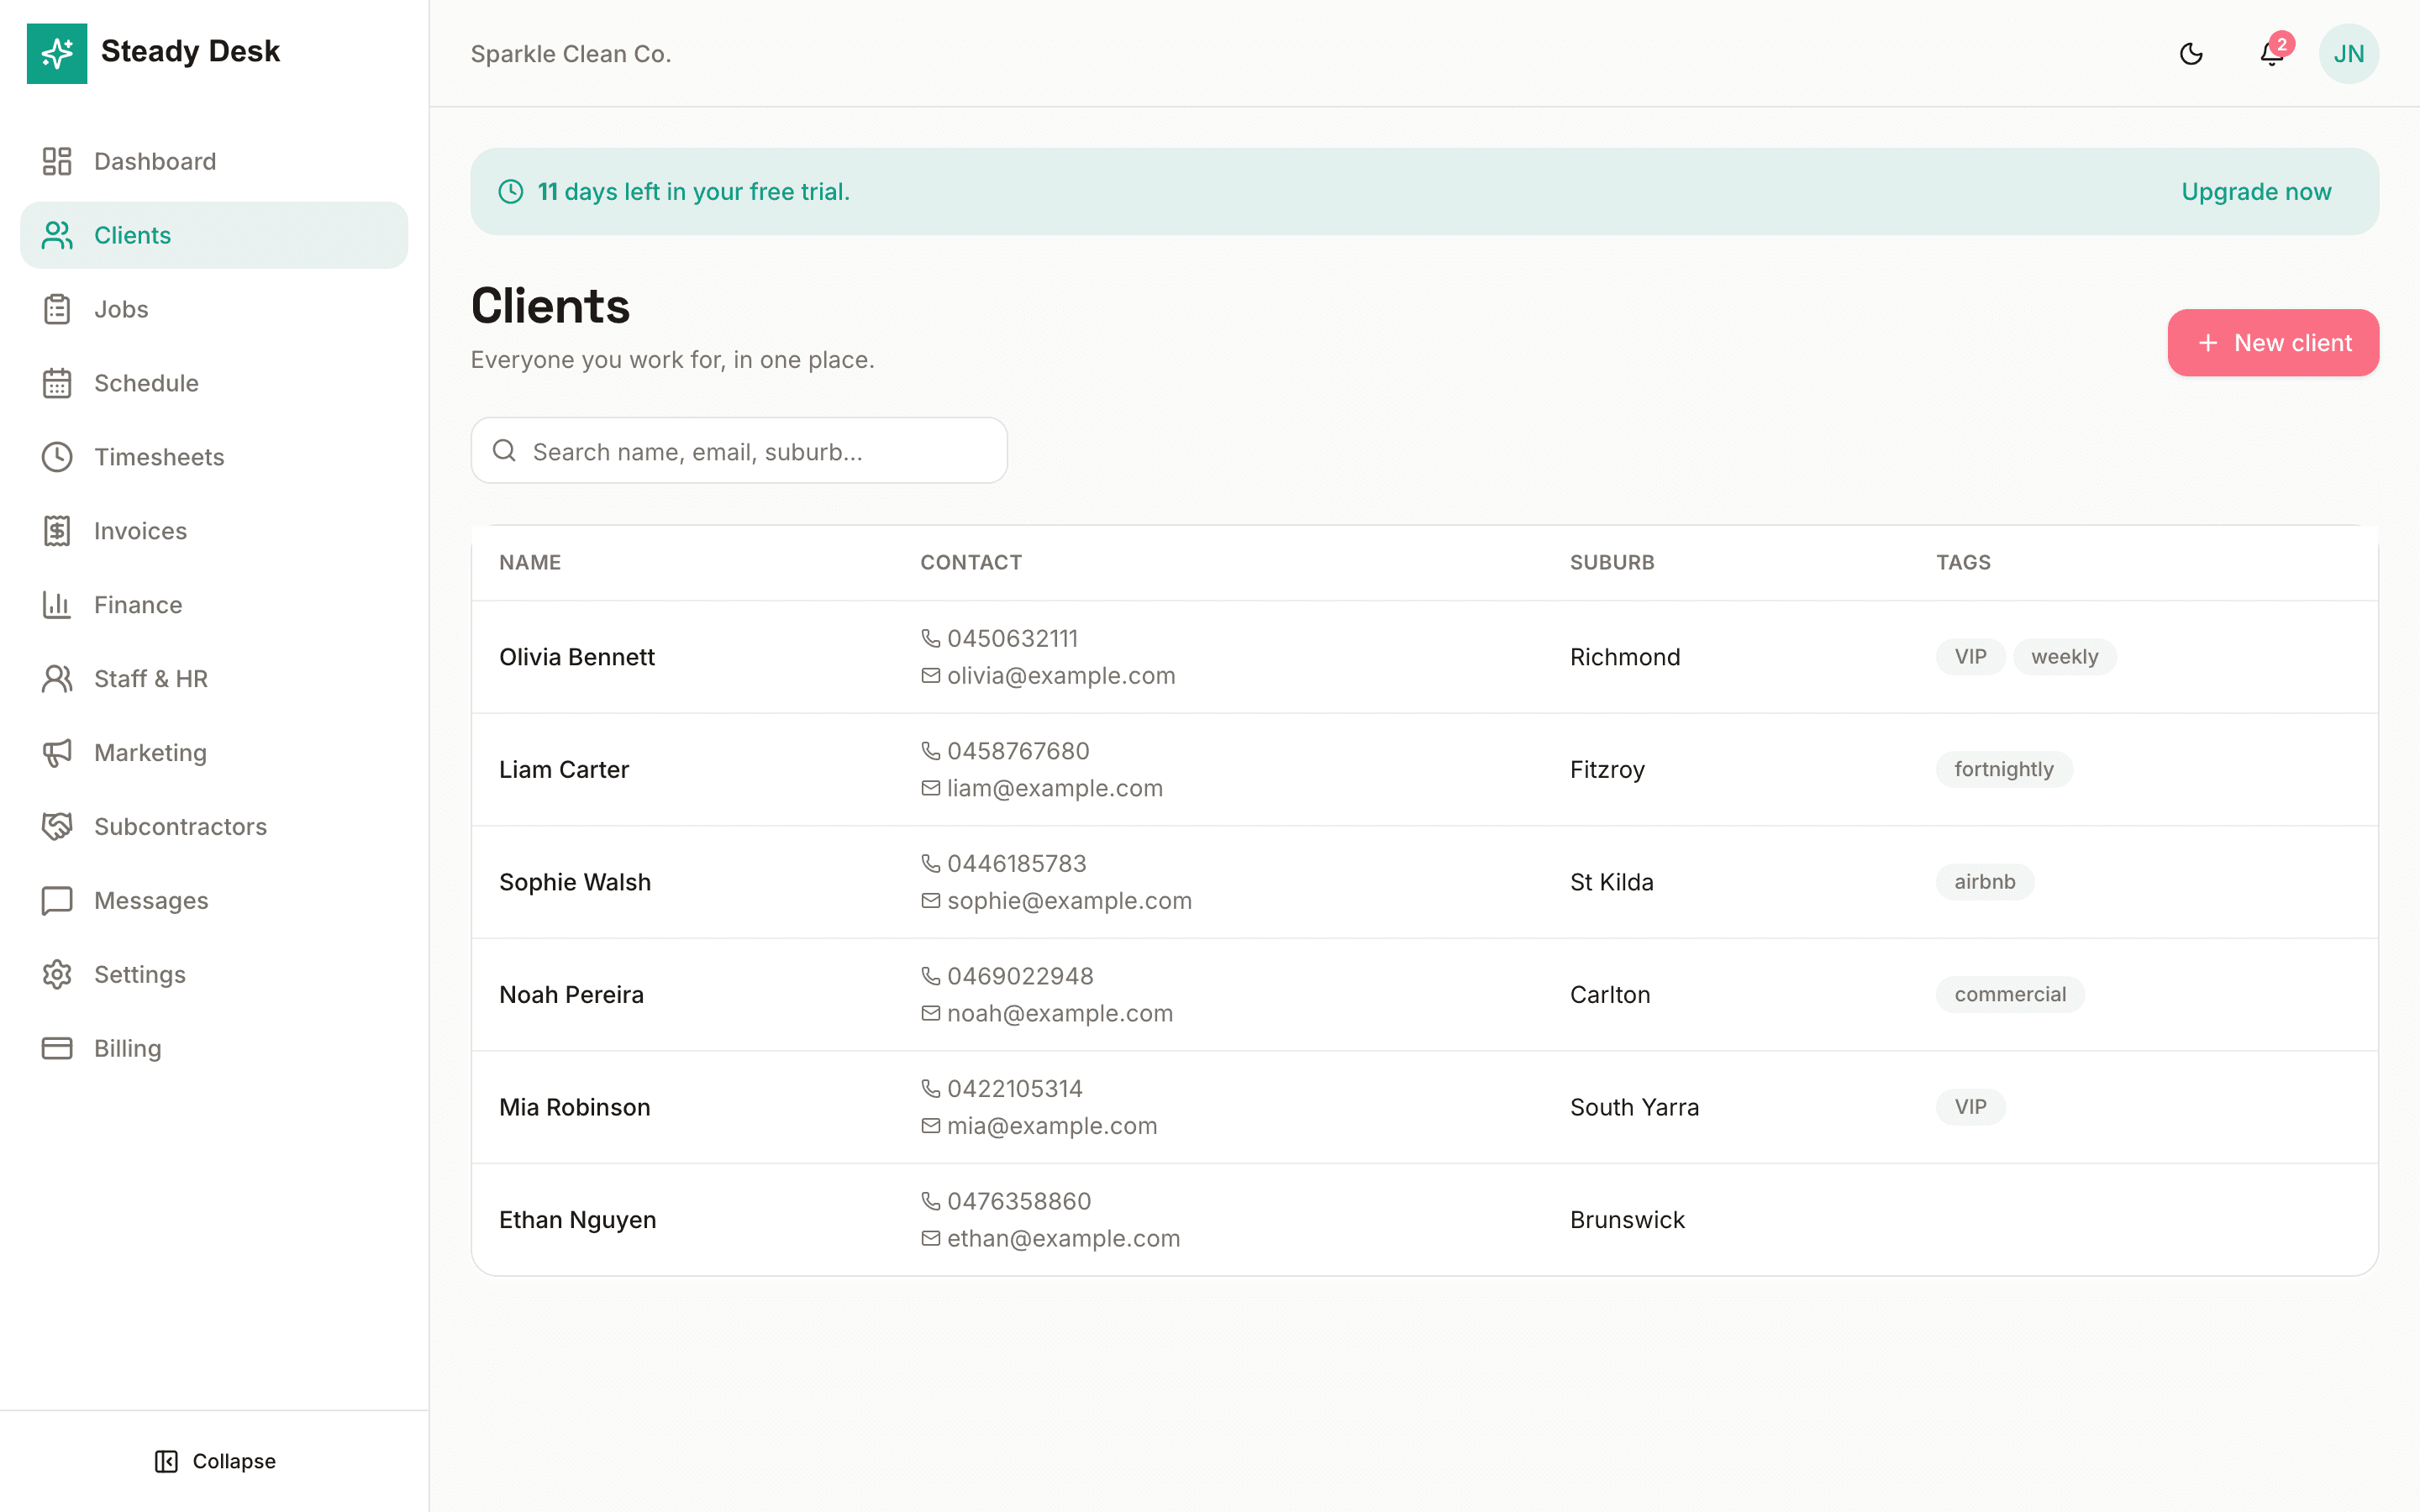2420x1512 pixels.
Task: Click Sparkle Clean Co. company name
Action: (571, 54)
